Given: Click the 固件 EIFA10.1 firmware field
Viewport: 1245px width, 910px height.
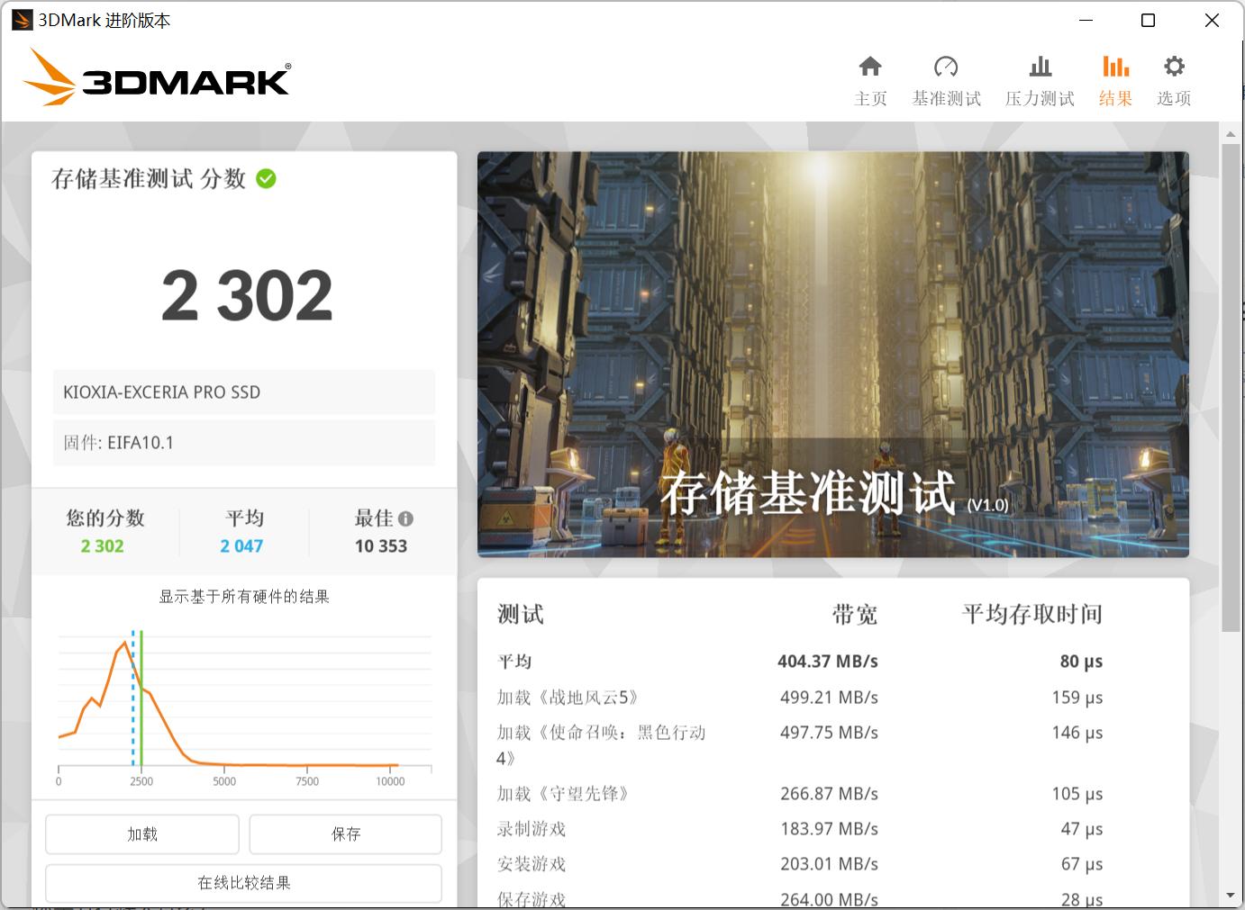Looking at the screenshot, I should click(243, 442).
